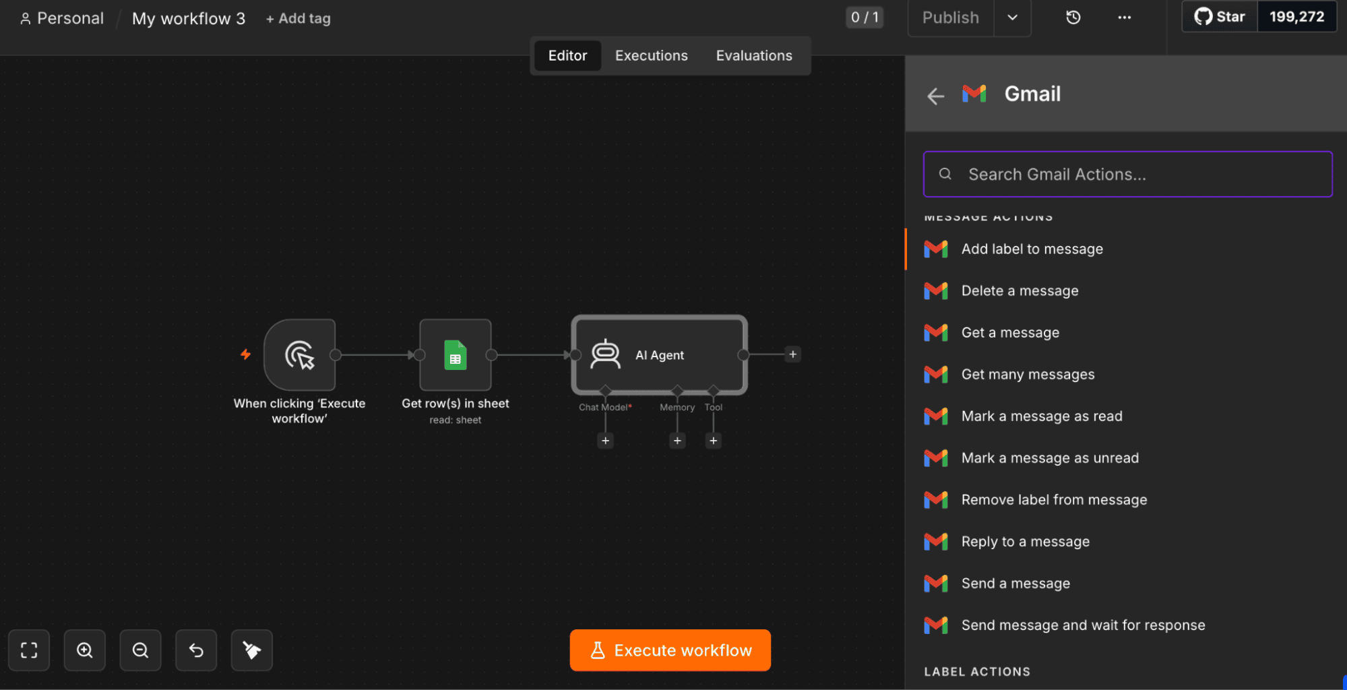1347x690 pixels.
Task: Focus the Search Gmail Actions field
Action: click(1127, 174)
